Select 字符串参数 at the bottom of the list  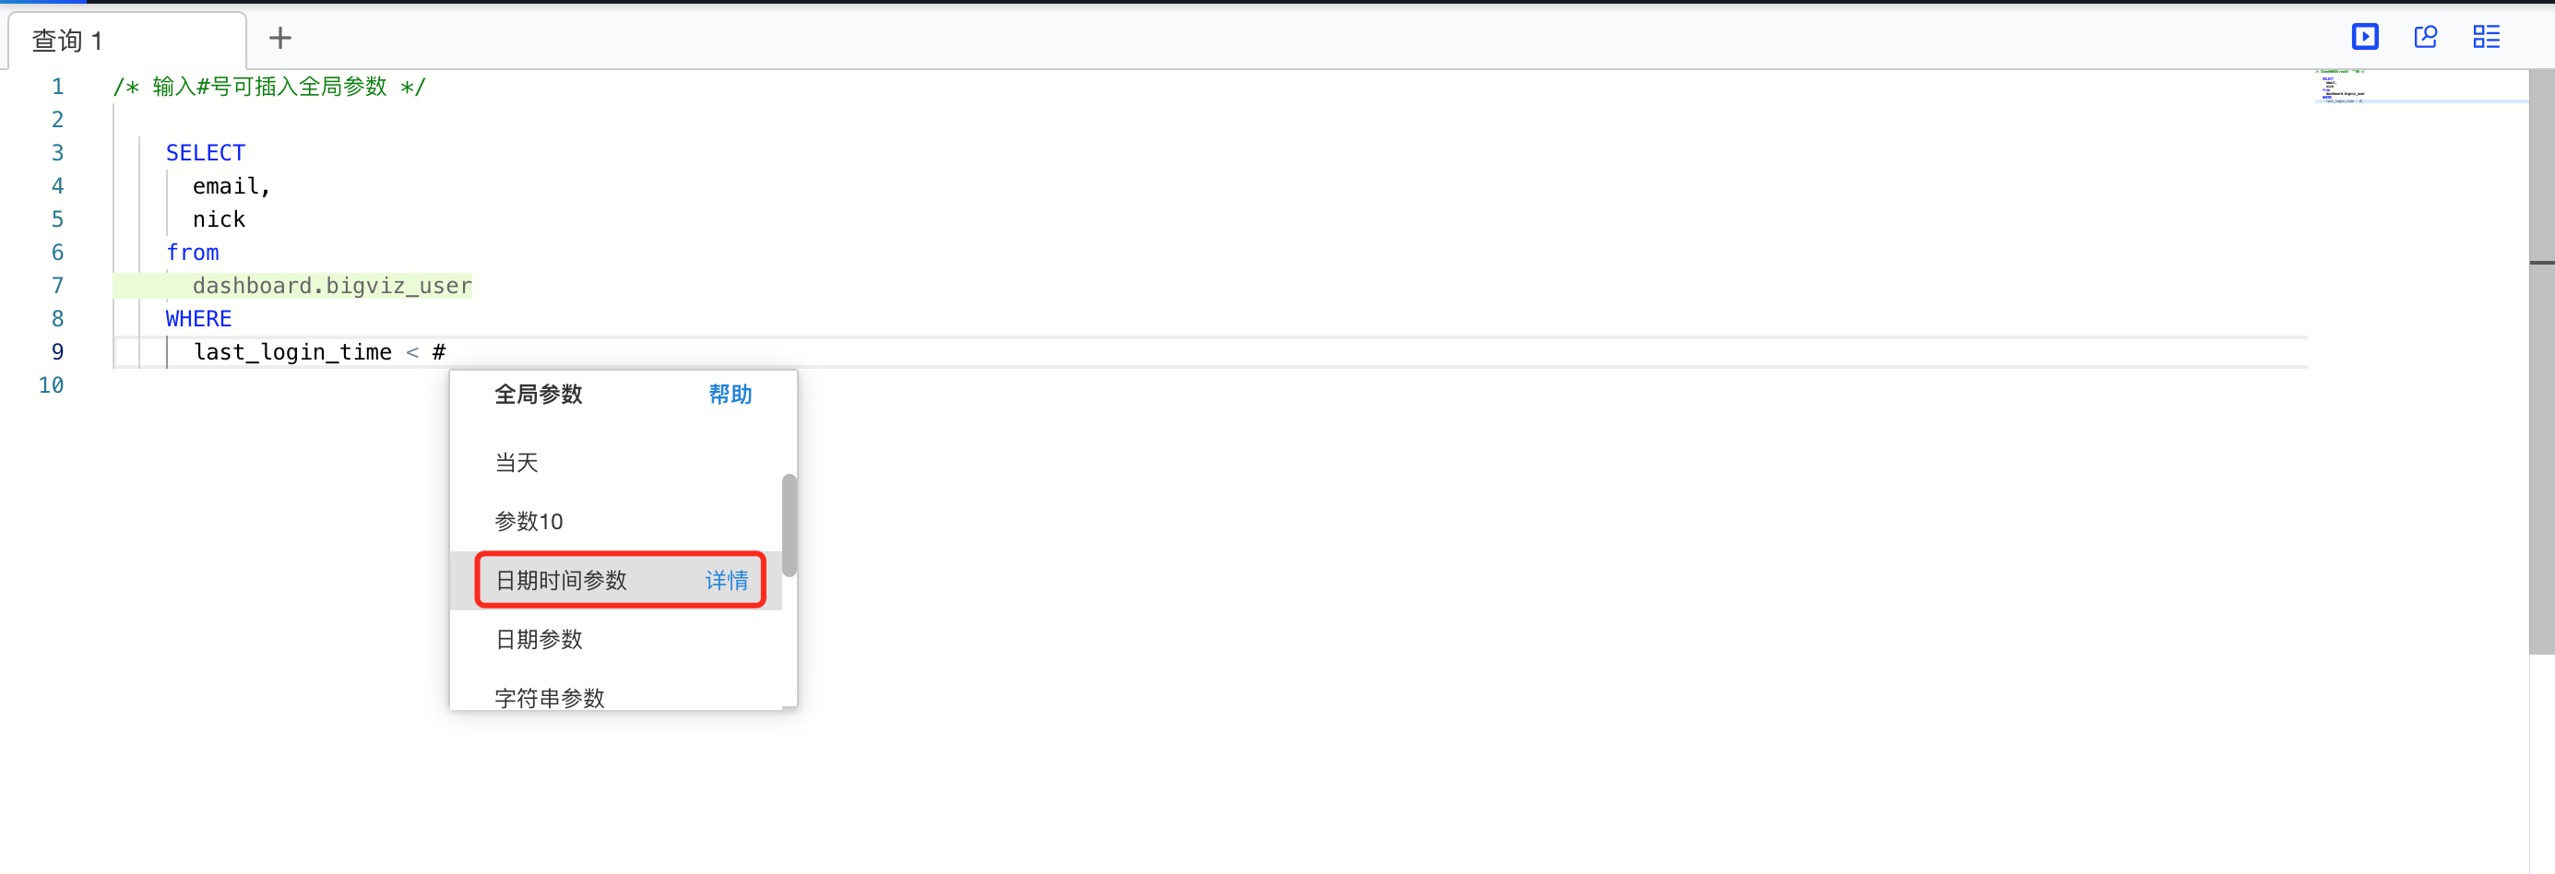(x=550, y=698)
